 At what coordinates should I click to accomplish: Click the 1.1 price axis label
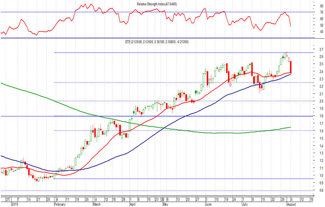tap(321, 168)
